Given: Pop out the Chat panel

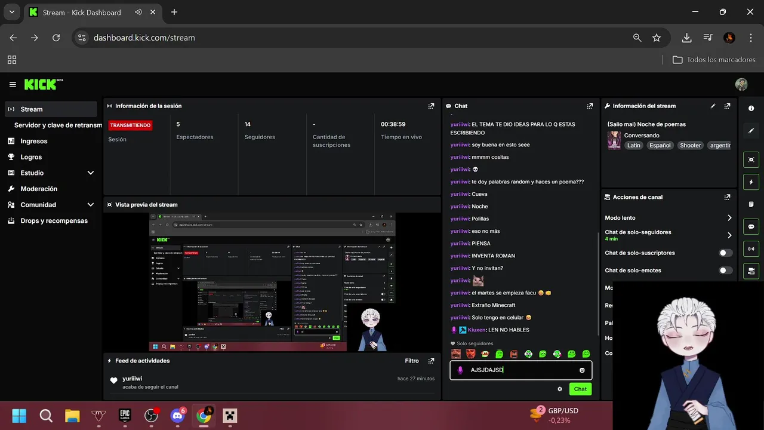Looking at the screenshot, I should click(590, 106).
